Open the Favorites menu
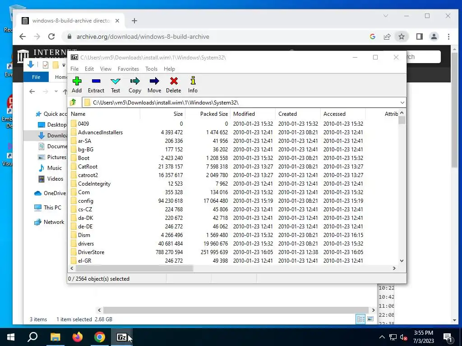 pos(128,69)
